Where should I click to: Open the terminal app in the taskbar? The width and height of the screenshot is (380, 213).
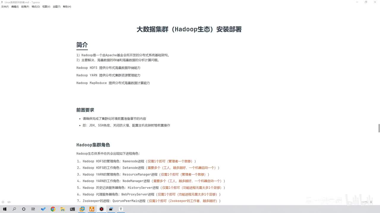pos(72,209)
